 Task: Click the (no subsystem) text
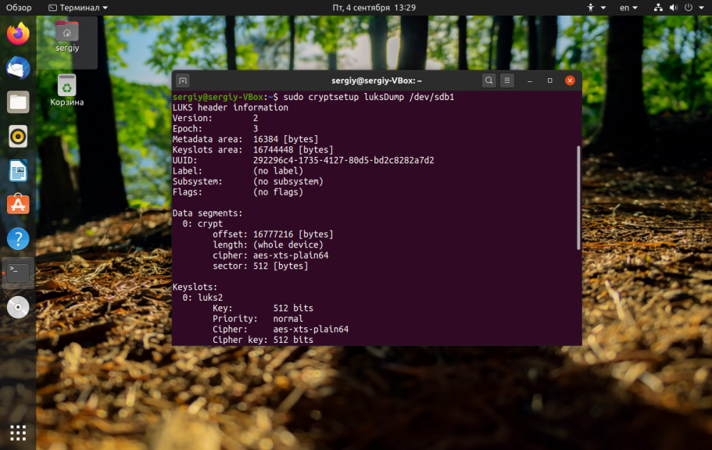pos(288,181)
